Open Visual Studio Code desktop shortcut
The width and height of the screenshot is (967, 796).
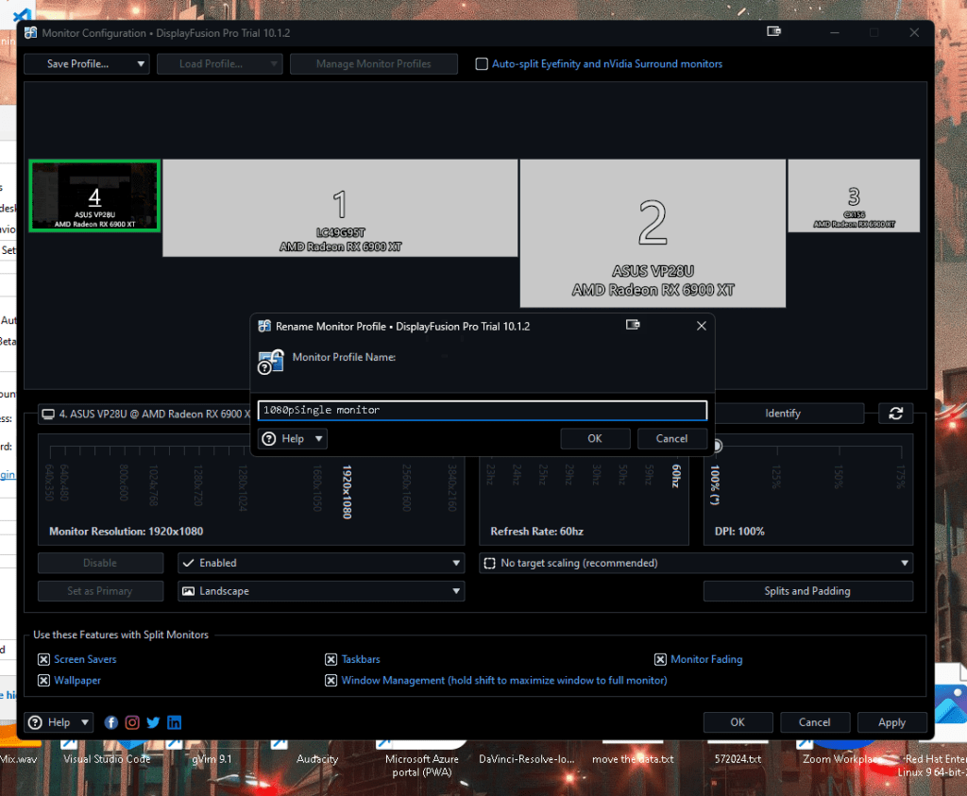(x=107, y=759)
